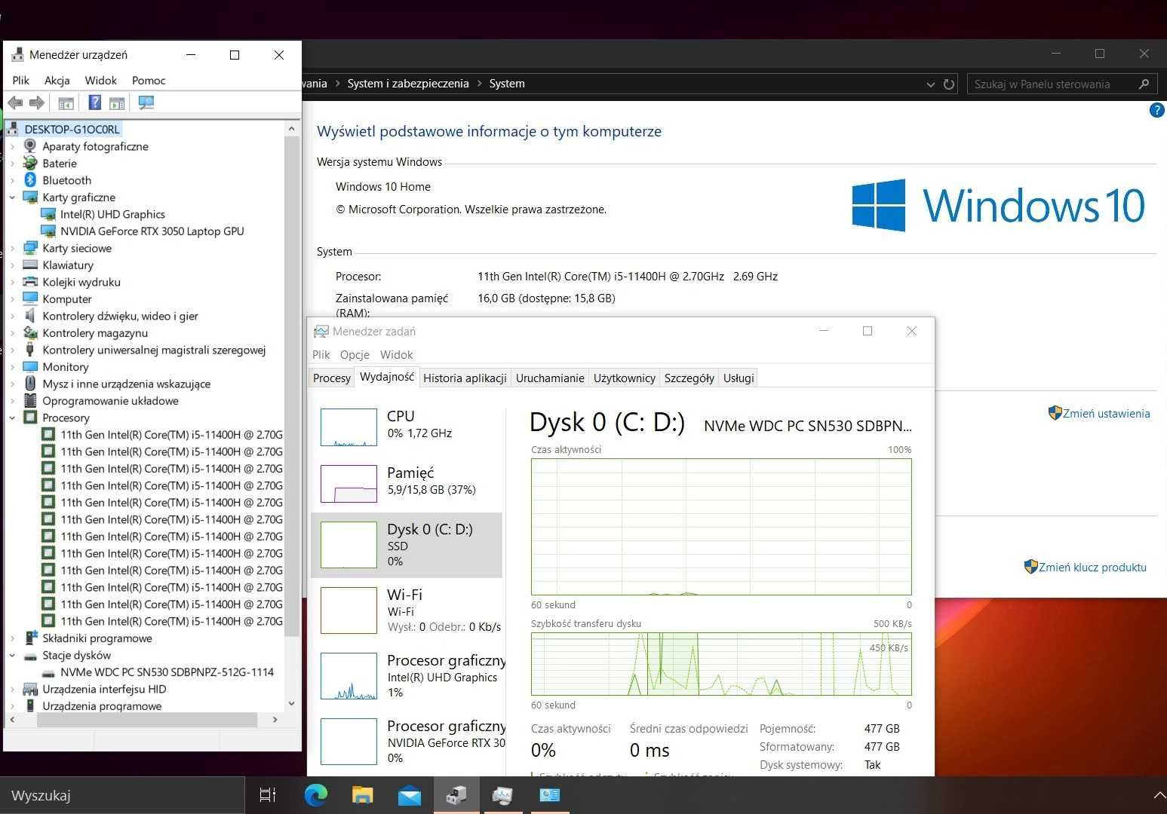Switch to Task Manager taskbar icon
Viewport: 1167px width, 814px height.
[502, 794]
